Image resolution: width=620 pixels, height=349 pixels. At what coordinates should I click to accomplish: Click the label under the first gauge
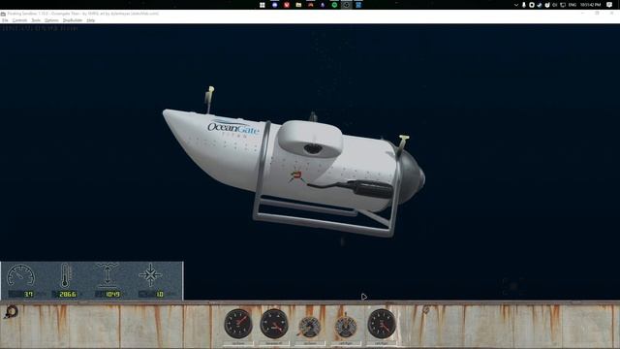(238, 343)
